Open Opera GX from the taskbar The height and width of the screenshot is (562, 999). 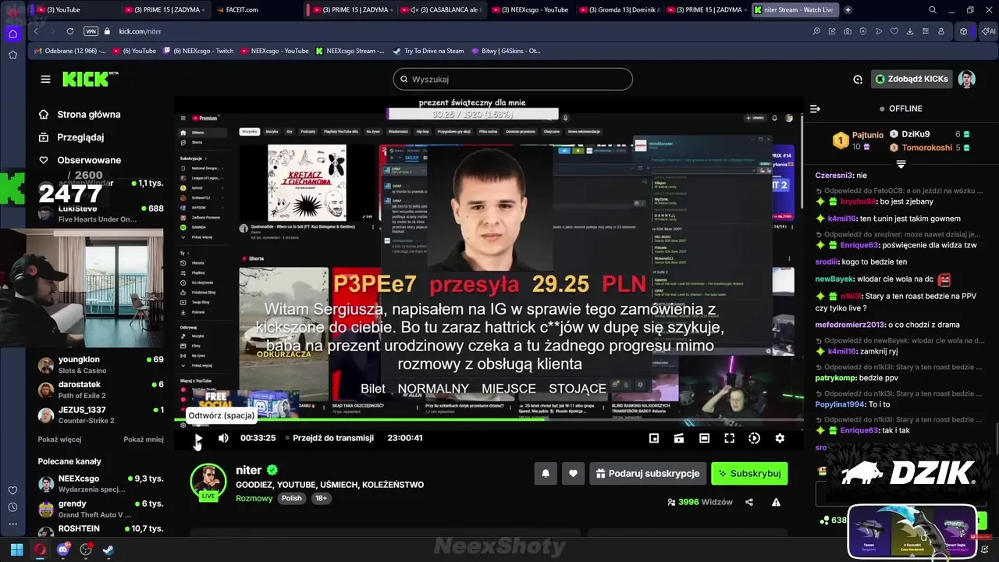tap(40, 550)
